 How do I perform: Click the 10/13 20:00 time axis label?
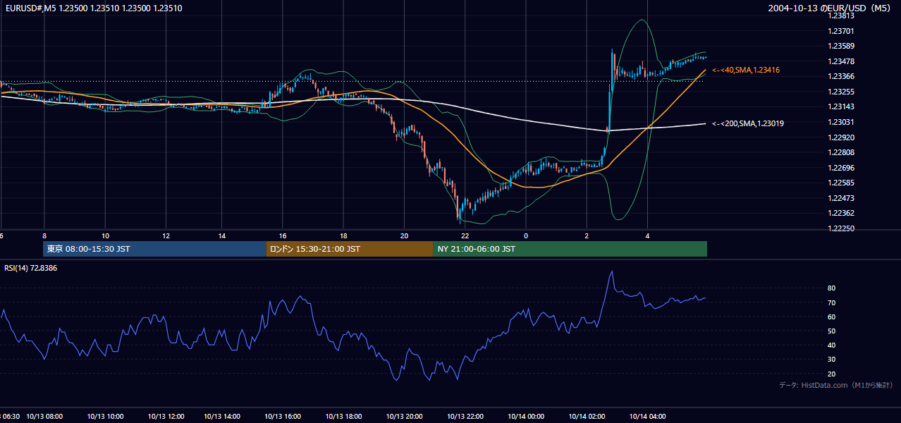(404, 416)
